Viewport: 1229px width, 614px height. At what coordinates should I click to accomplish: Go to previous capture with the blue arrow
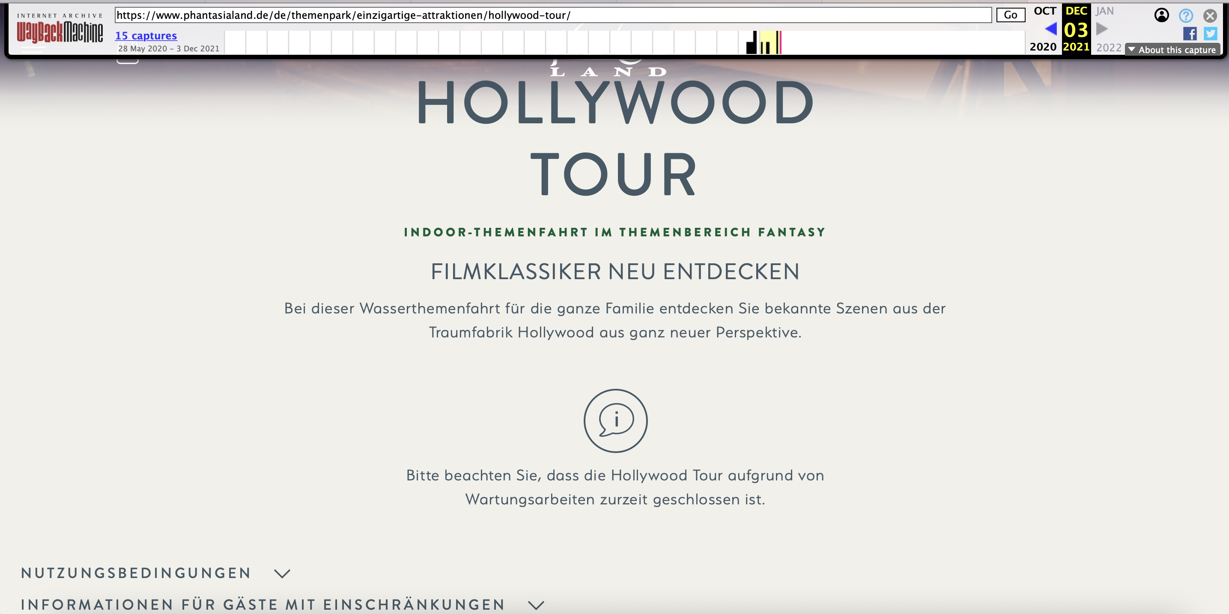point(1050,30)
